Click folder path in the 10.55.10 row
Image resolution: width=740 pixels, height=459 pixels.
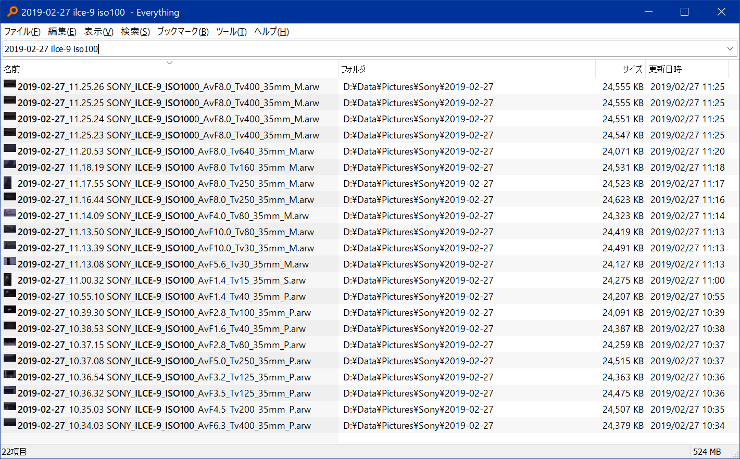tap(418, 297)
